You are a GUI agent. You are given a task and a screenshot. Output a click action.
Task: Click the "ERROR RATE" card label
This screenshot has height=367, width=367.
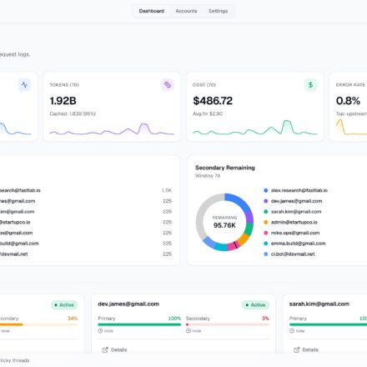[350, 85]
